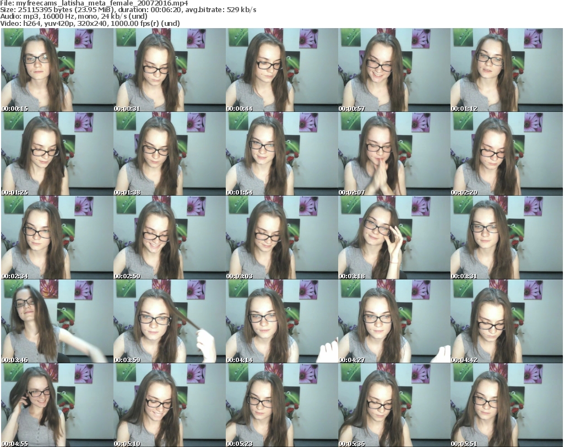Select the thumbnail at 00:00:31
The height and width of the screenshot is (447, 564).
(x=170, y=70)
